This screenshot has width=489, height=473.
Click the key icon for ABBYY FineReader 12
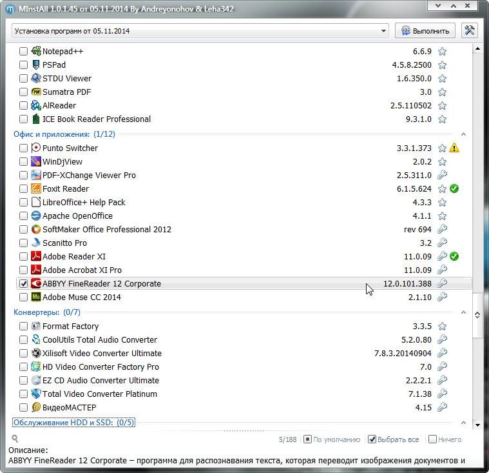[x=442, y=283]
